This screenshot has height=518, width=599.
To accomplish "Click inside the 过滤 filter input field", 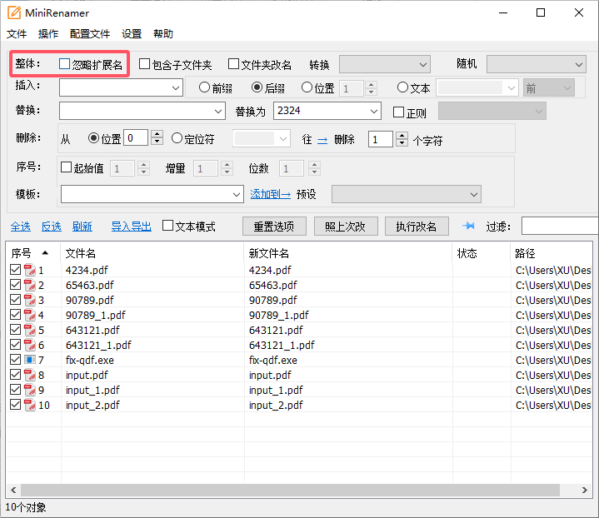I will point(559,226).
